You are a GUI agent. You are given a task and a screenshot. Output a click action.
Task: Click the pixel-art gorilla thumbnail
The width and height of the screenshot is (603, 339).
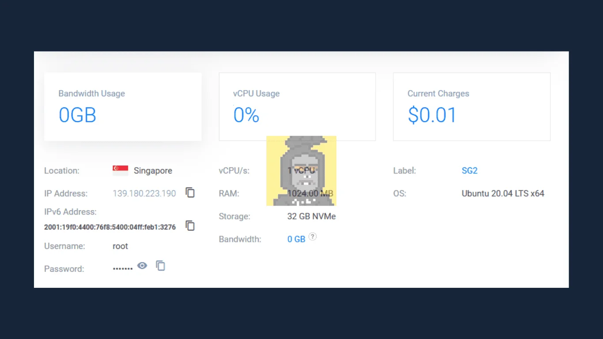click(301, 171)
